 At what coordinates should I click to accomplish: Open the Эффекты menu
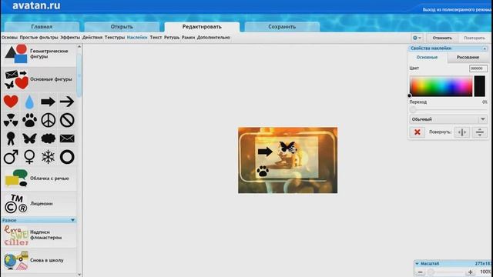point(70,38)
